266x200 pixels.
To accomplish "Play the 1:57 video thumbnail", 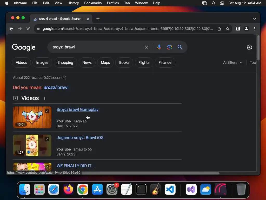I will click(x=32, y=145).
